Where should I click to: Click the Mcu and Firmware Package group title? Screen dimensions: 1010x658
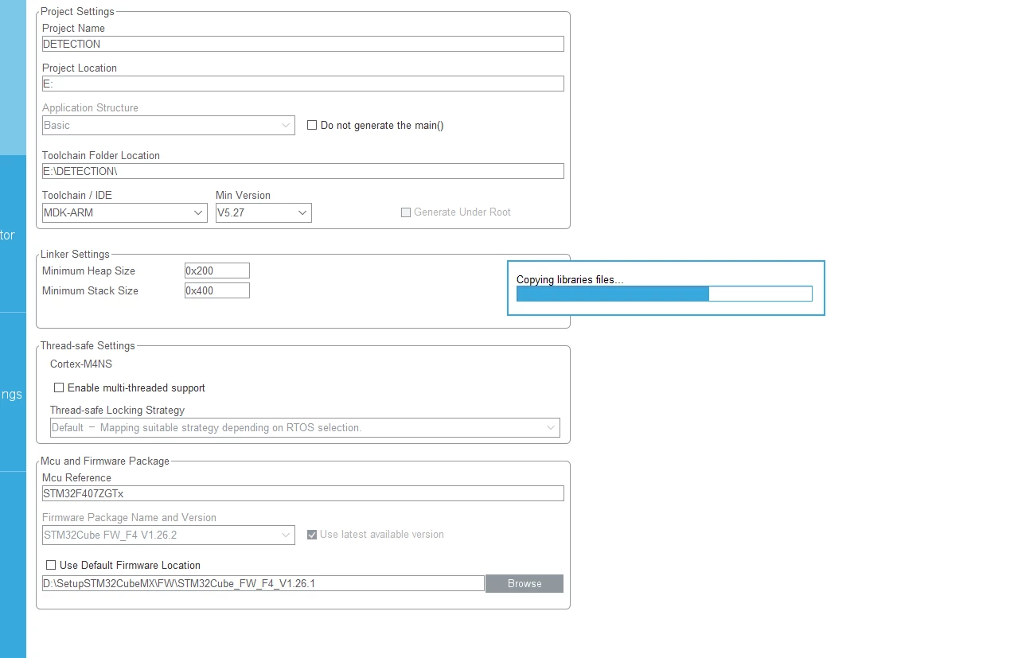click(105, 461)
